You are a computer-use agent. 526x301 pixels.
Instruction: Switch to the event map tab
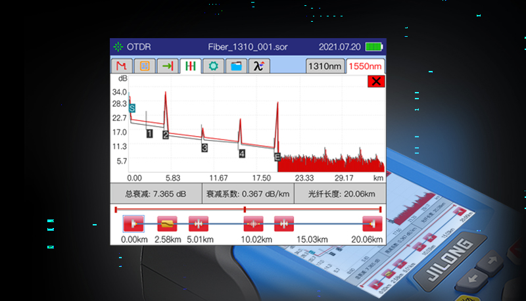191,66
